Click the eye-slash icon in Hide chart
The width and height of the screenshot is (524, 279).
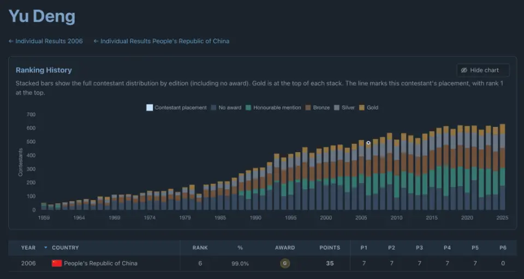pos(464,70)
